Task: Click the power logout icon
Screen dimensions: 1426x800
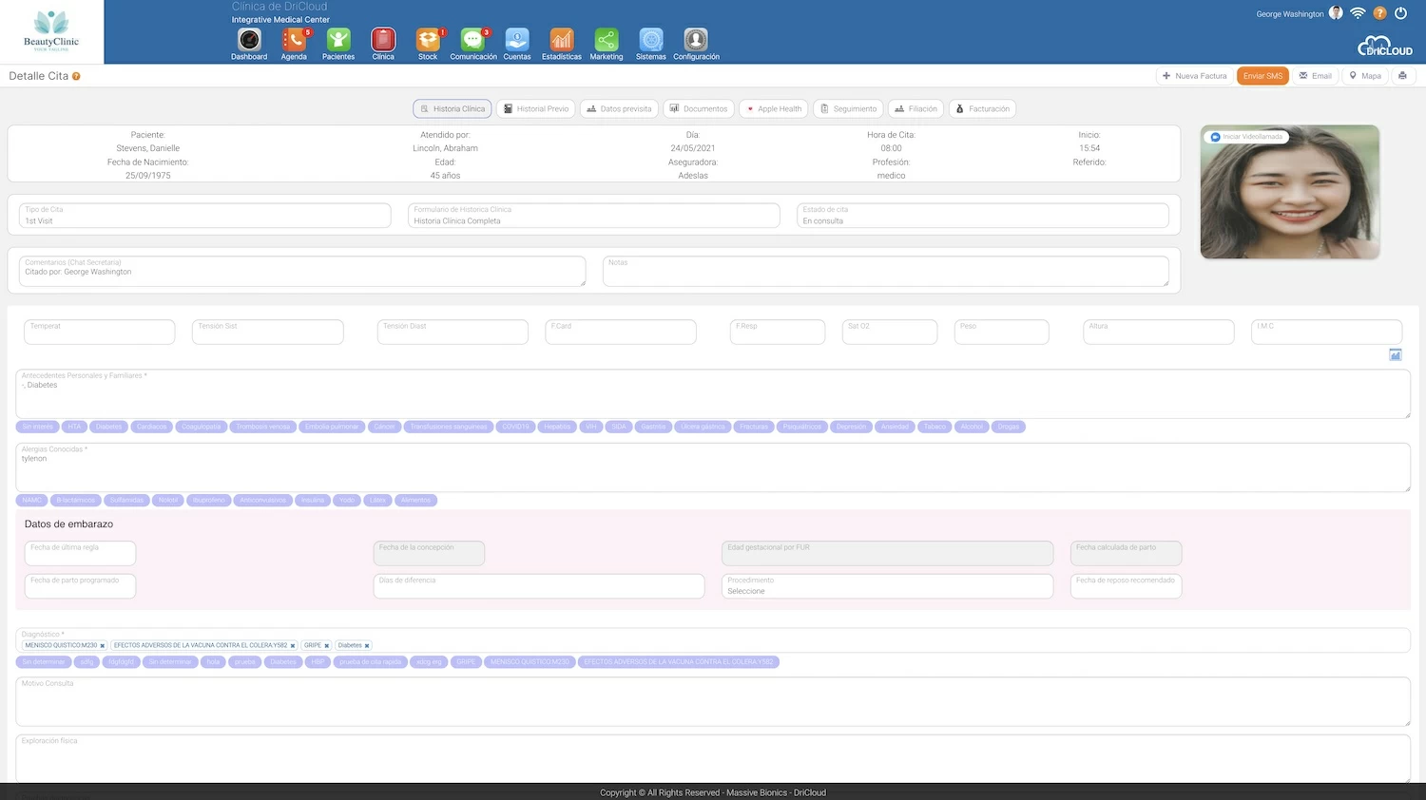Action: click(x=1400, y=13)
